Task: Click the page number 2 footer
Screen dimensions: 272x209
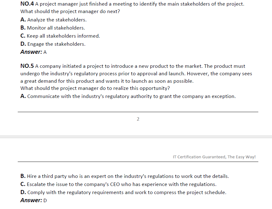Action: [138, 119]
